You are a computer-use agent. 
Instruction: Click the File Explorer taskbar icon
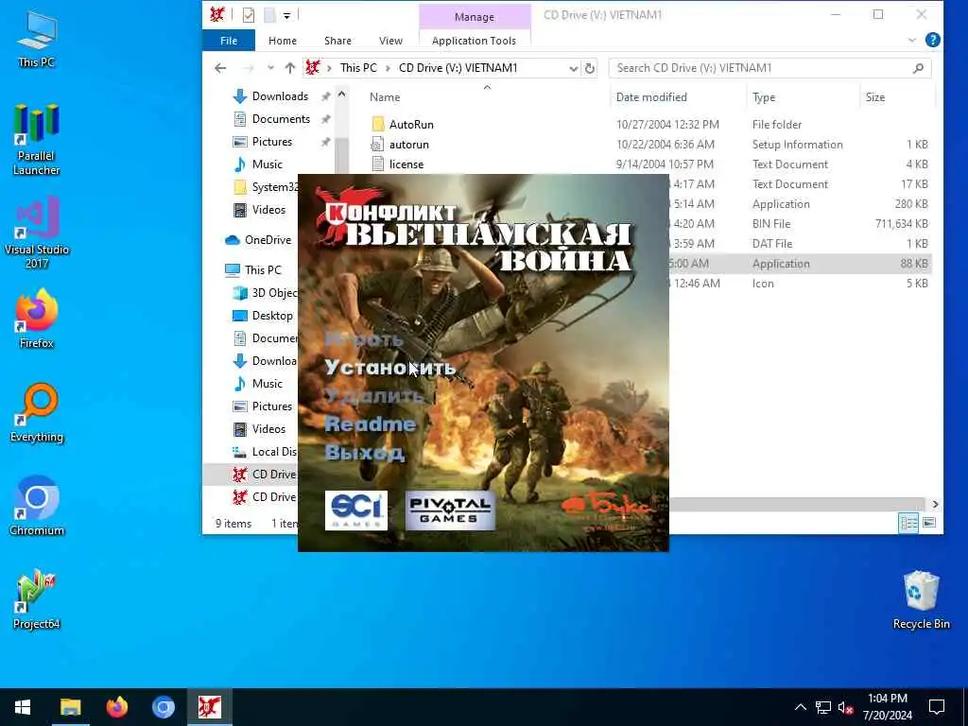70,707
